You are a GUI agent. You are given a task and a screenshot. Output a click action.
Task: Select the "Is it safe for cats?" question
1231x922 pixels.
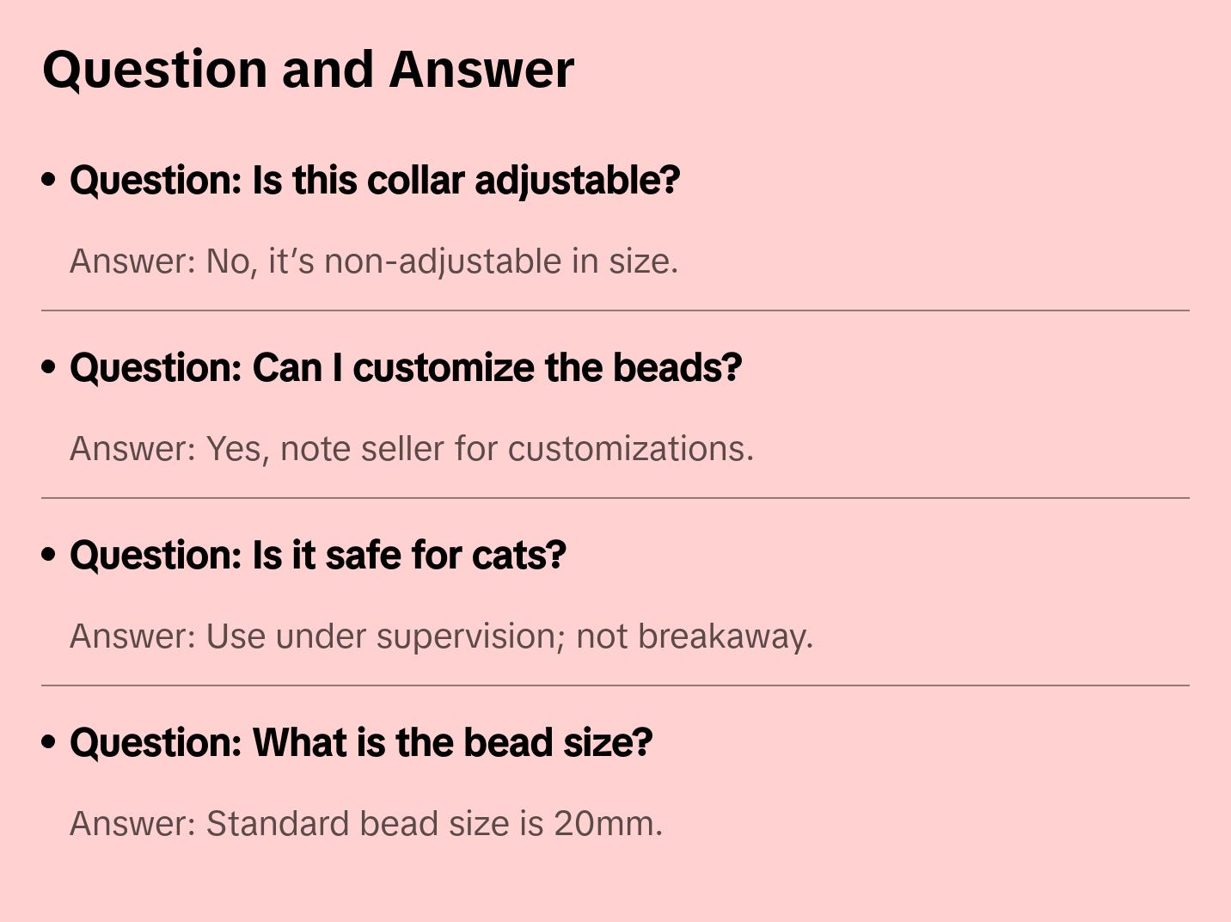click(x=318, y=556)
